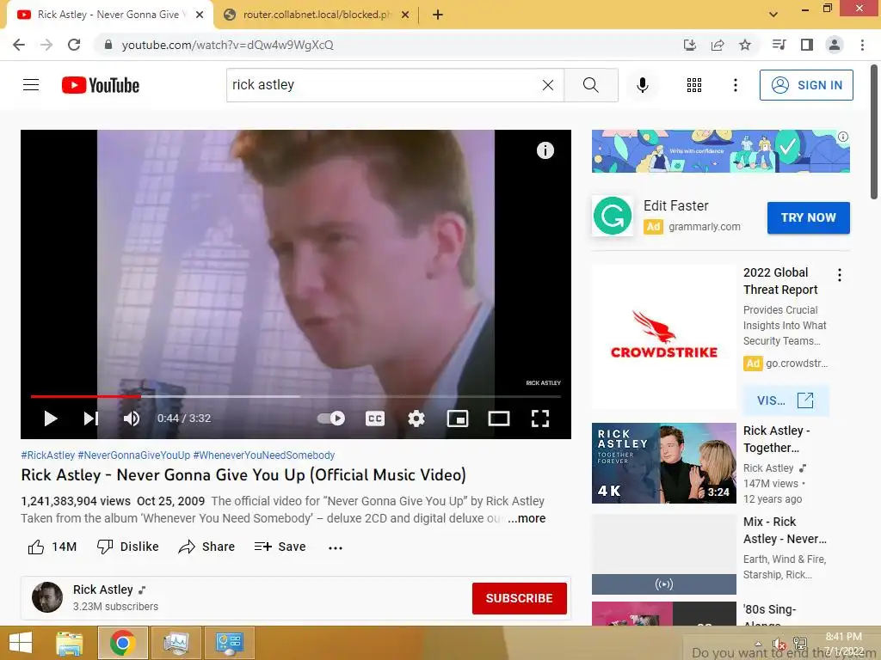The height and width of the screenshot is (660, 881).
Task: Save the video to a playlist
Action: (280, 547)
